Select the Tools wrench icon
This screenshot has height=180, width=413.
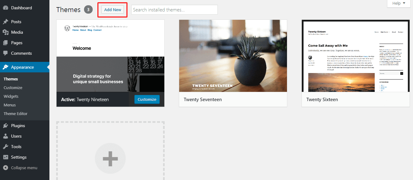point(6,147)
